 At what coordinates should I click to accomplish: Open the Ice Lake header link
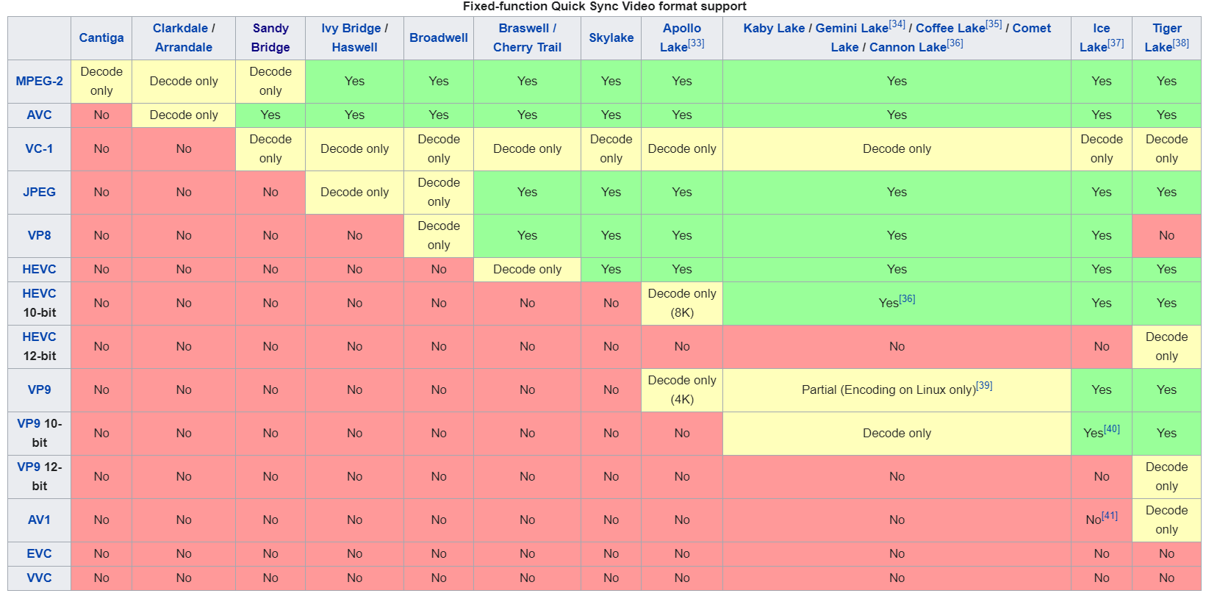pos(1101,37)
